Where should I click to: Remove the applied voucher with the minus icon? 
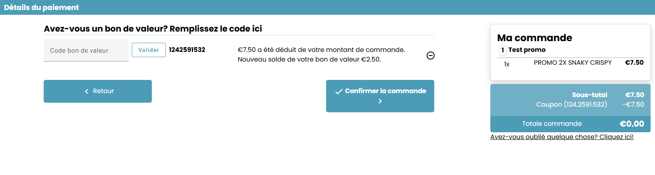(x=431, y=56)
